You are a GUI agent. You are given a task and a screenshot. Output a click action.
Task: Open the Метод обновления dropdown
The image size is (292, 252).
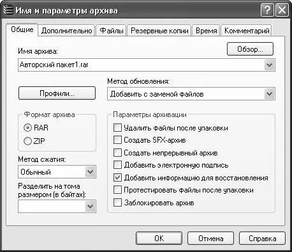pos(191,94)
